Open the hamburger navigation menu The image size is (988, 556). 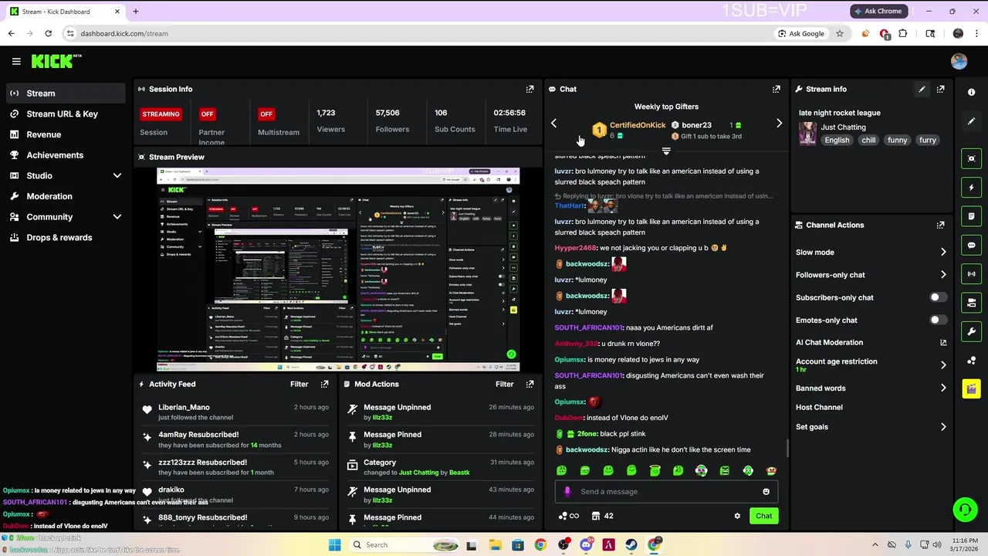16,62
